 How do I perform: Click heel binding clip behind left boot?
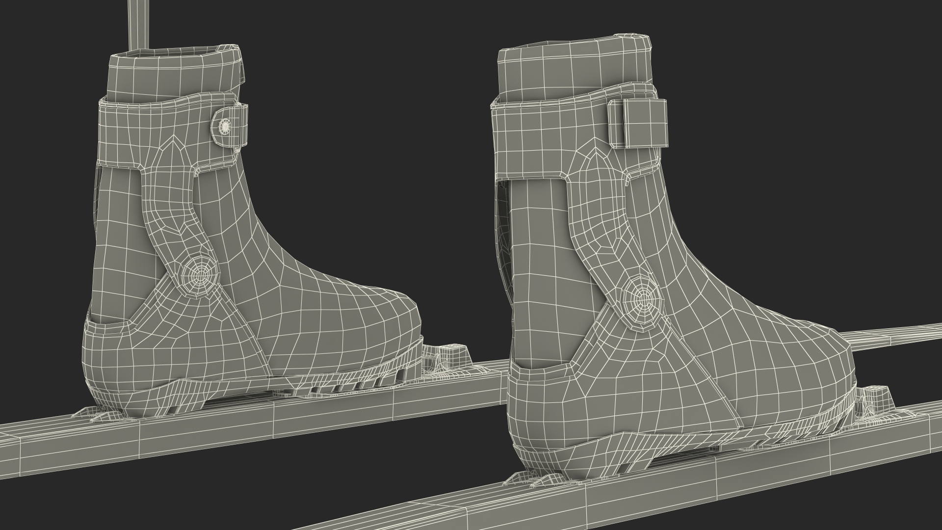(x=93, y=415)
